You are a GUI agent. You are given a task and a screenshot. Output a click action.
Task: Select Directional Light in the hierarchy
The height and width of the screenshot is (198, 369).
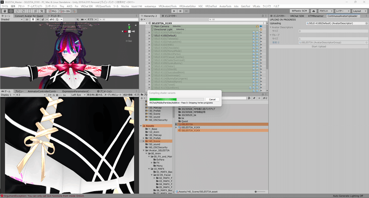tap(163, 29)
